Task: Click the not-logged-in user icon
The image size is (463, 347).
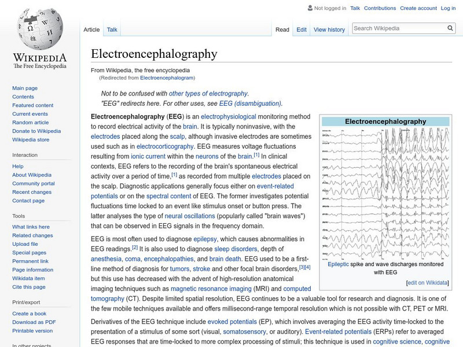Action: point(310,8)
